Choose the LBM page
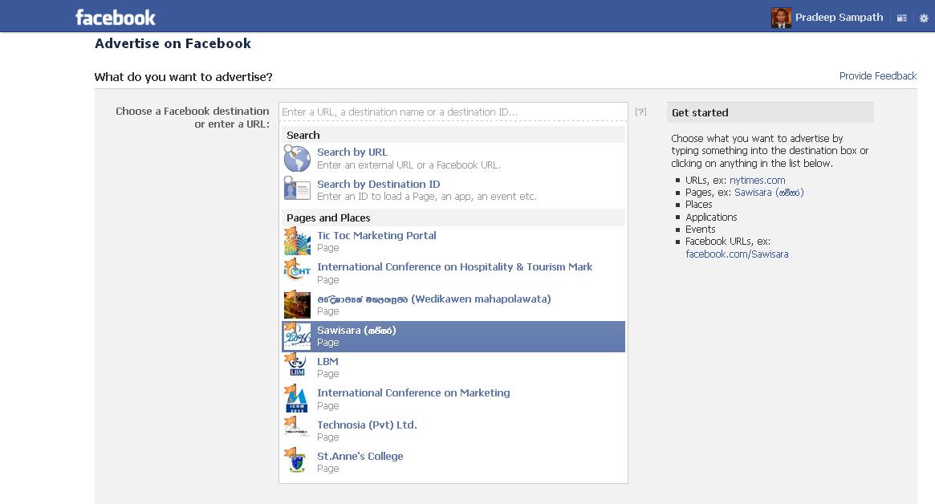Screen dimensions: 935x504 click(453, 368)
